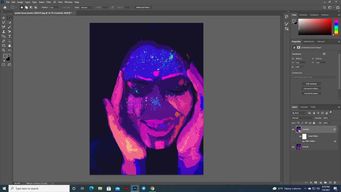The width and height of the screenshot is (341, 192).
Task: Select the Pen tool
Action: (x=3, y=41)
